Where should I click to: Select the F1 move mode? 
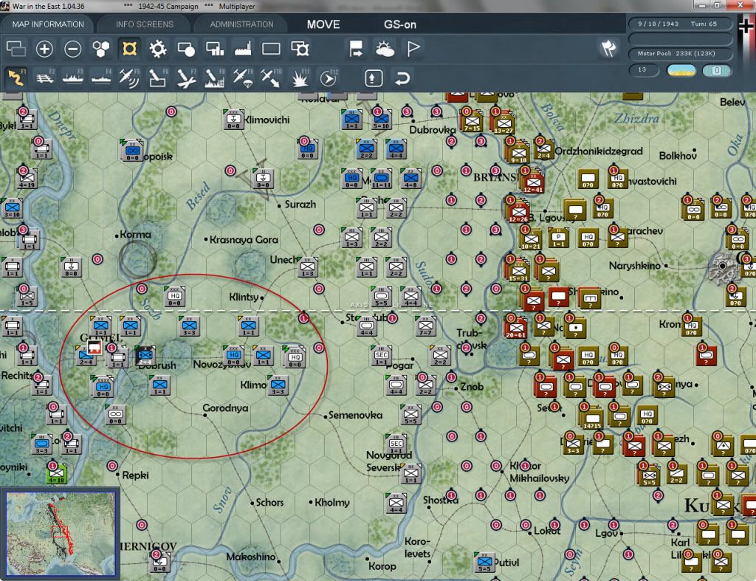[16, 78]
